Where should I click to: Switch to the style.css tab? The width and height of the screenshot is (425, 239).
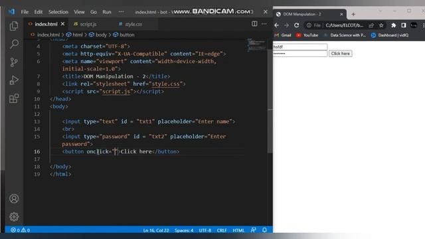tap(133, 24)
